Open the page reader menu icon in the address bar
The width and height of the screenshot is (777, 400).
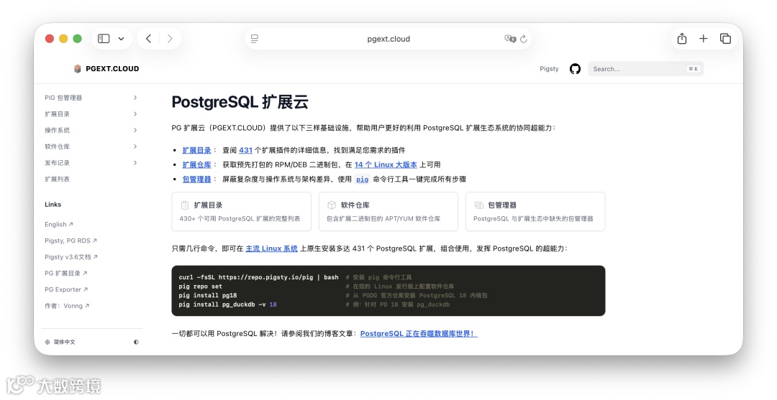point(254,39)
